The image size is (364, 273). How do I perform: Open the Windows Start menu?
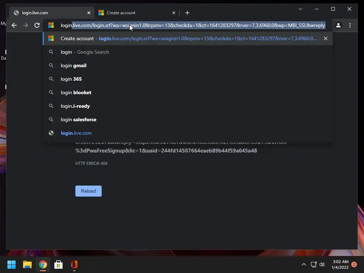coord(11,264)
